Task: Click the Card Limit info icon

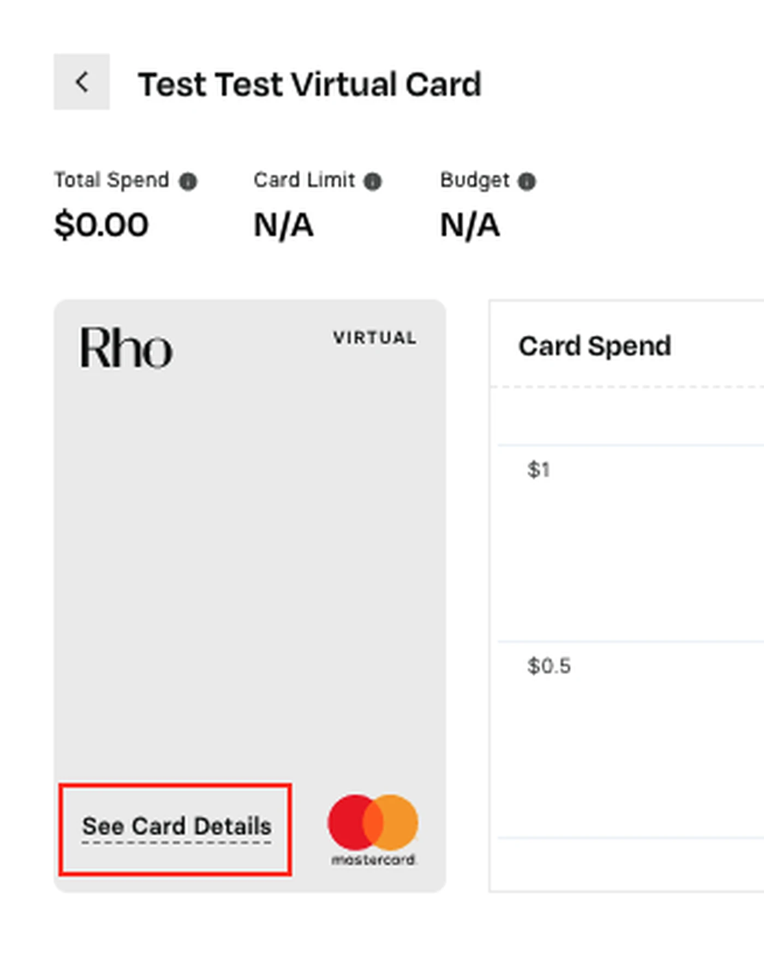Action: [x=373, y=181]
